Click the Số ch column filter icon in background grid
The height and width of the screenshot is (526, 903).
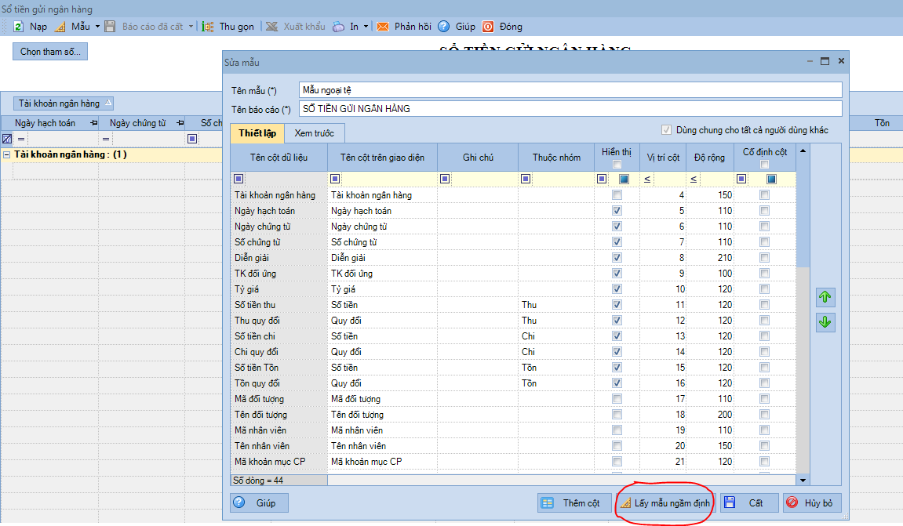click(x=192, y=139)
